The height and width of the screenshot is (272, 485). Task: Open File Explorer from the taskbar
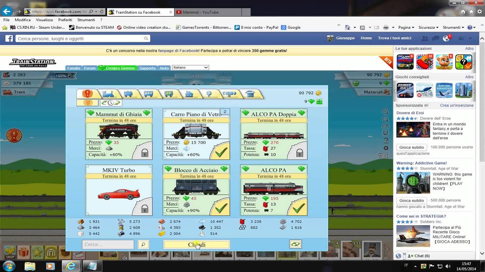tap(30, 266)
